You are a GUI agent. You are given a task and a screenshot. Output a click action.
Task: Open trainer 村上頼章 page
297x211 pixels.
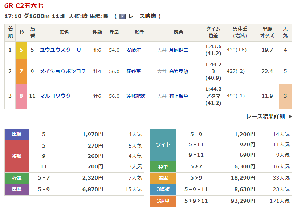178,96
